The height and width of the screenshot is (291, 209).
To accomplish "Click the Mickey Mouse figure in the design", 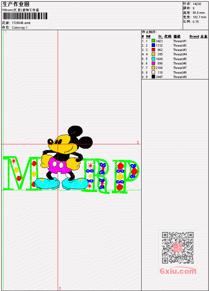I will tap(64, 158).
